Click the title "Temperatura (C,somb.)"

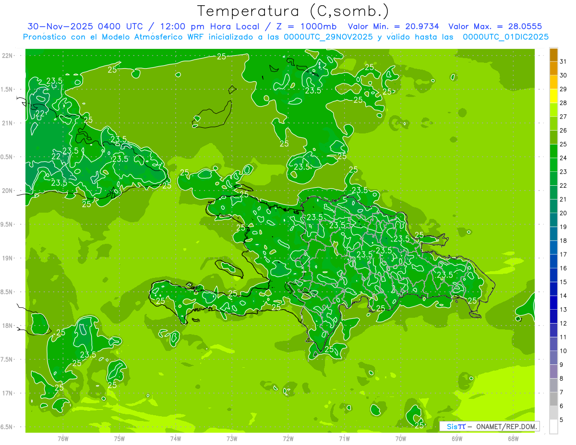click(293, 11)
